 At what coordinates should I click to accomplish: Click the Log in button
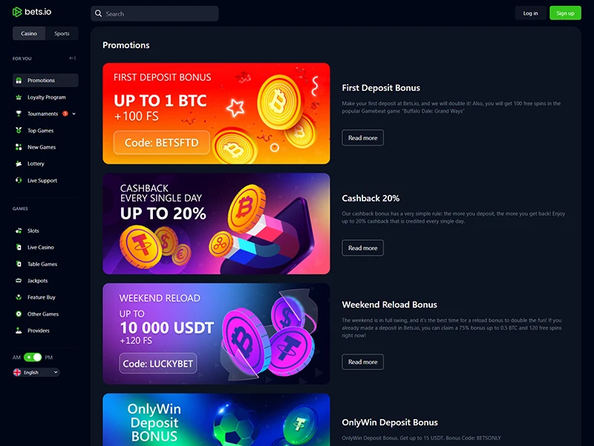(x=530, y=13)
